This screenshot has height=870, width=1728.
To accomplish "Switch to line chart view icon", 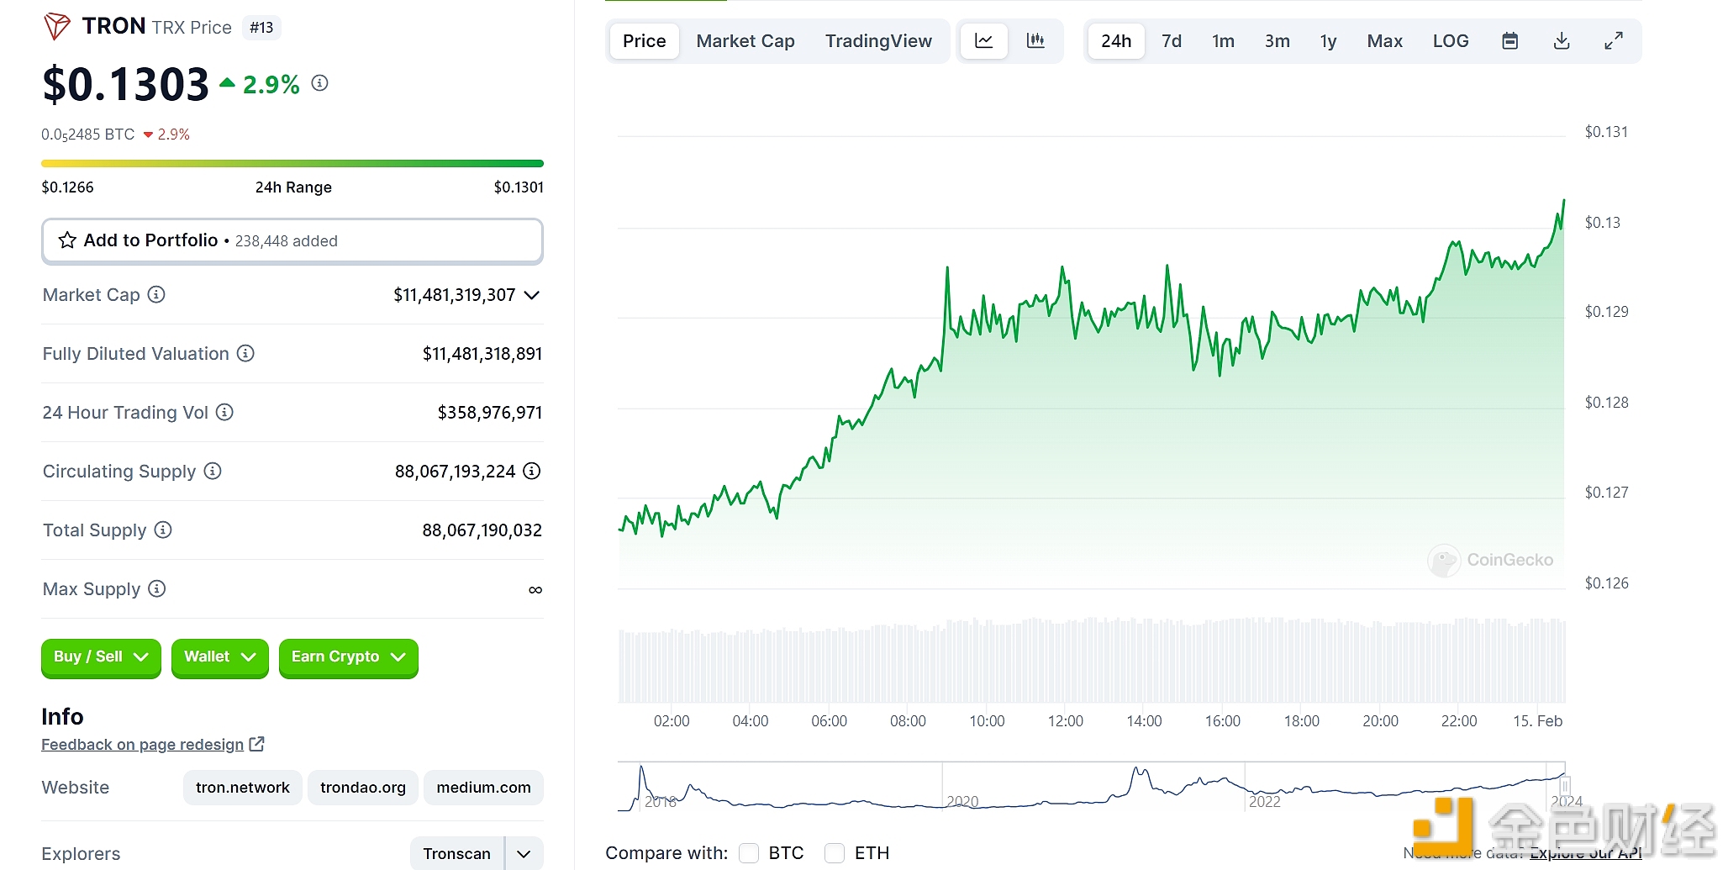I will click(984, 40).
